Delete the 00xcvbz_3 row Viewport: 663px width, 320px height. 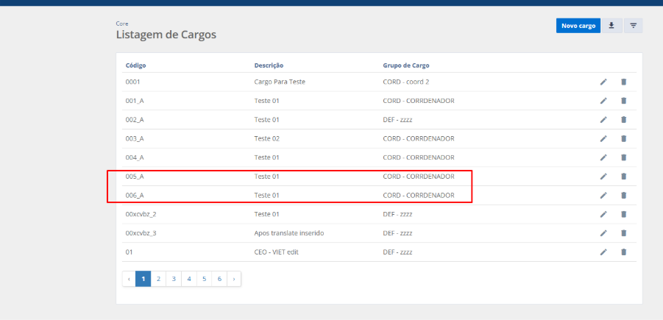pyautogui.click(x=623, y=233)
